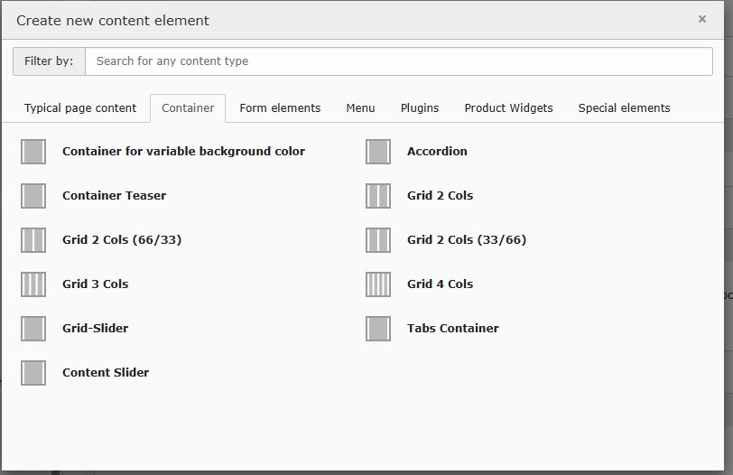This screenshot has height=475, width=733.
Task: Click the Accordion element icon
Action: click(x=378, y=152)
